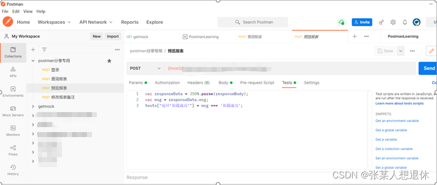Screen dimensions: 437x185
Task: Click the plus icon to create collection
Action: [33, 50]
